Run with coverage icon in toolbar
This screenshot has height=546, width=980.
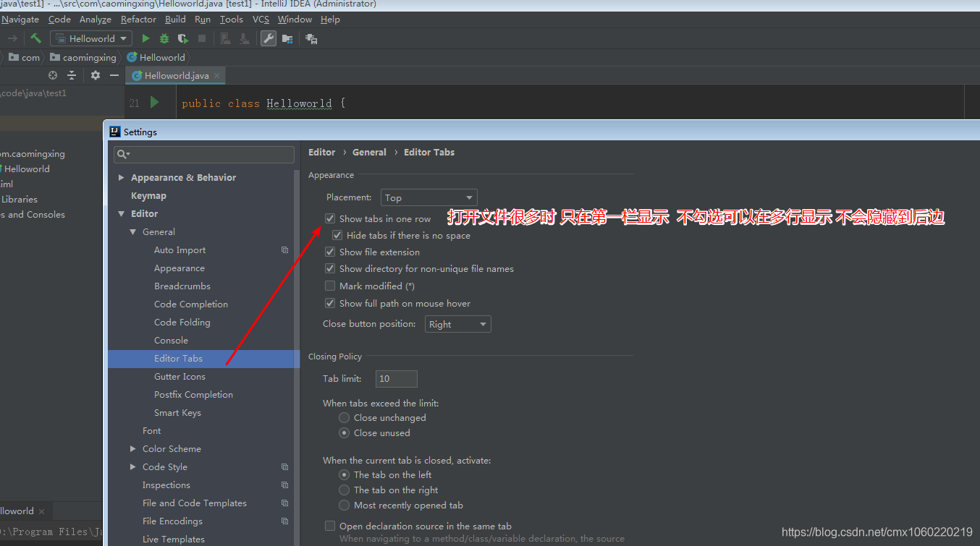(183, 38)
